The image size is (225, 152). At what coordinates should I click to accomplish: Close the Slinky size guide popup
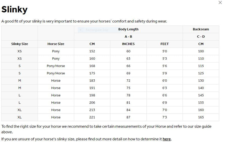[220, 3]
